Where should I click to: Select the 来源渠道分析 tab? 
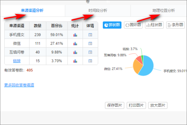32,11
